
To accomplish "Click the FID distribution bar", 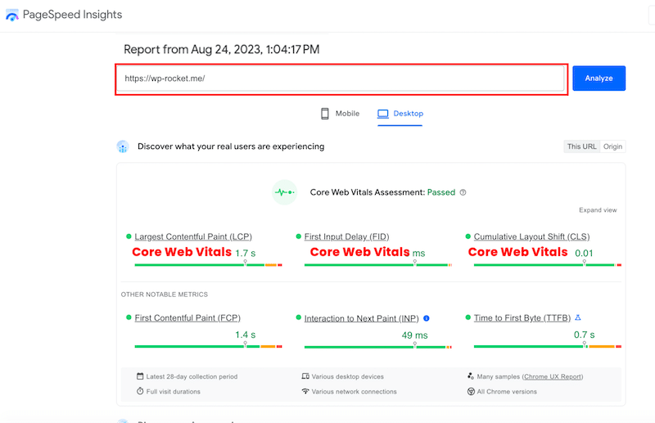I will (x=378, y=265).
